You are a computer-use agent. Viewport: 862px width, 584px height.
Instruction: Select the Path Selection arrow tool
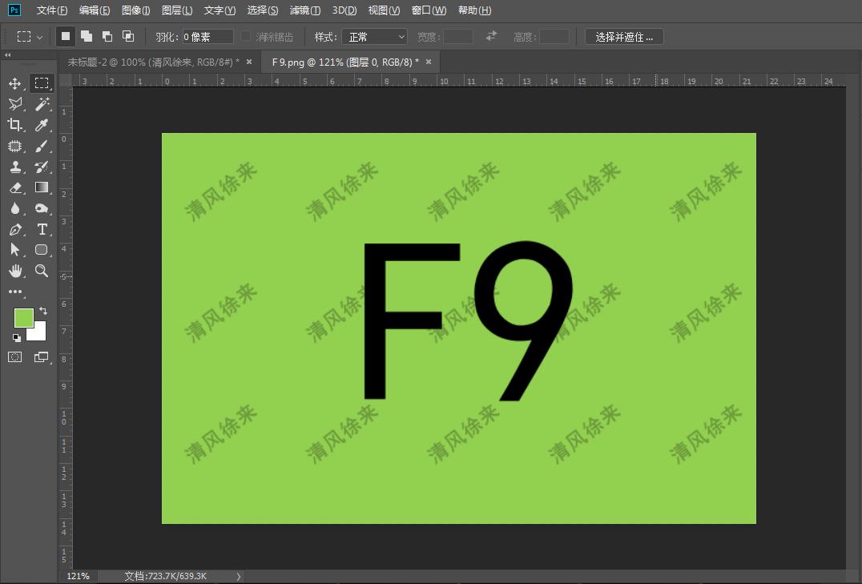(15, 250)
